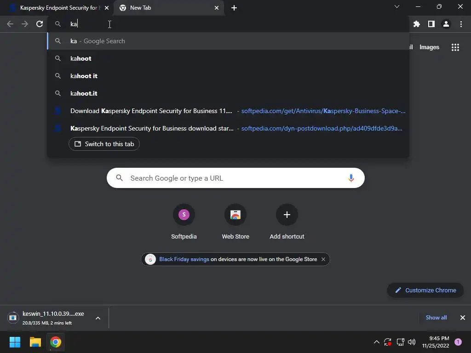Open Download Kaspersky Endpoint Security suggestion
This screenshot has height=353, width=471.
(x=228, y=111)
